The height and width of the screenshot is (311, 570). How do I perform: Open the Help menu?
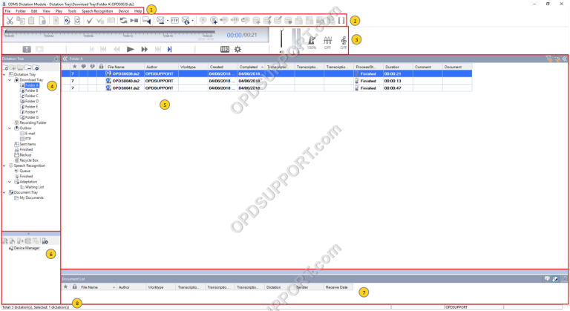pos(138,11)
